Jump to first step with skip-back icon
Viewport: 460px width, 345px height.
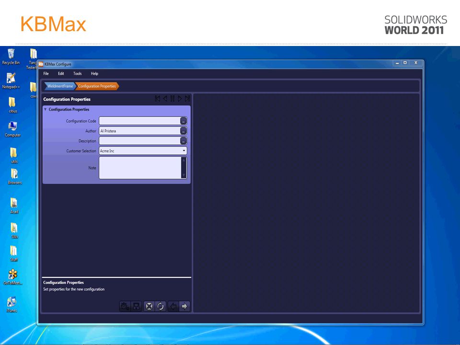(158, 99)
